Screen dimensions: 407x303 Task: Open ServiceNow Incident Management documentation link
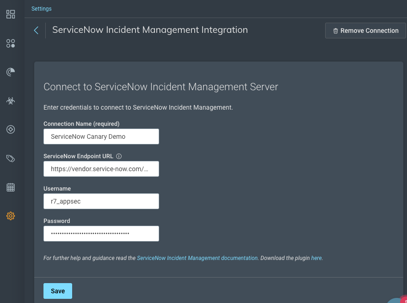click(197, 258)
